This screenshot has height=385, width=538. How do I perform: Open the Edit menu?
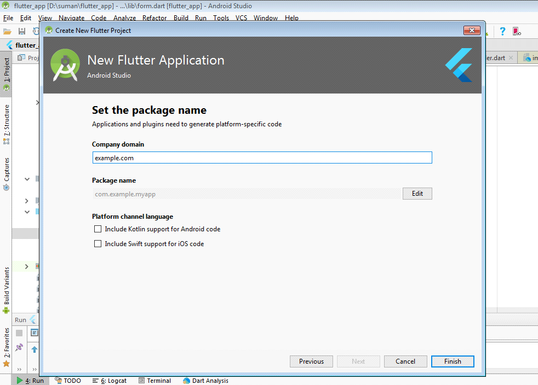point(26,18)
